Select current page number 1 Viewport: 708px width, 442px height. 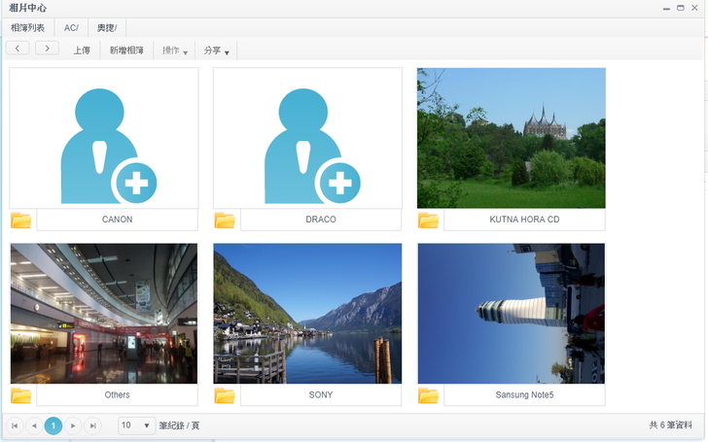coord(53,425)
